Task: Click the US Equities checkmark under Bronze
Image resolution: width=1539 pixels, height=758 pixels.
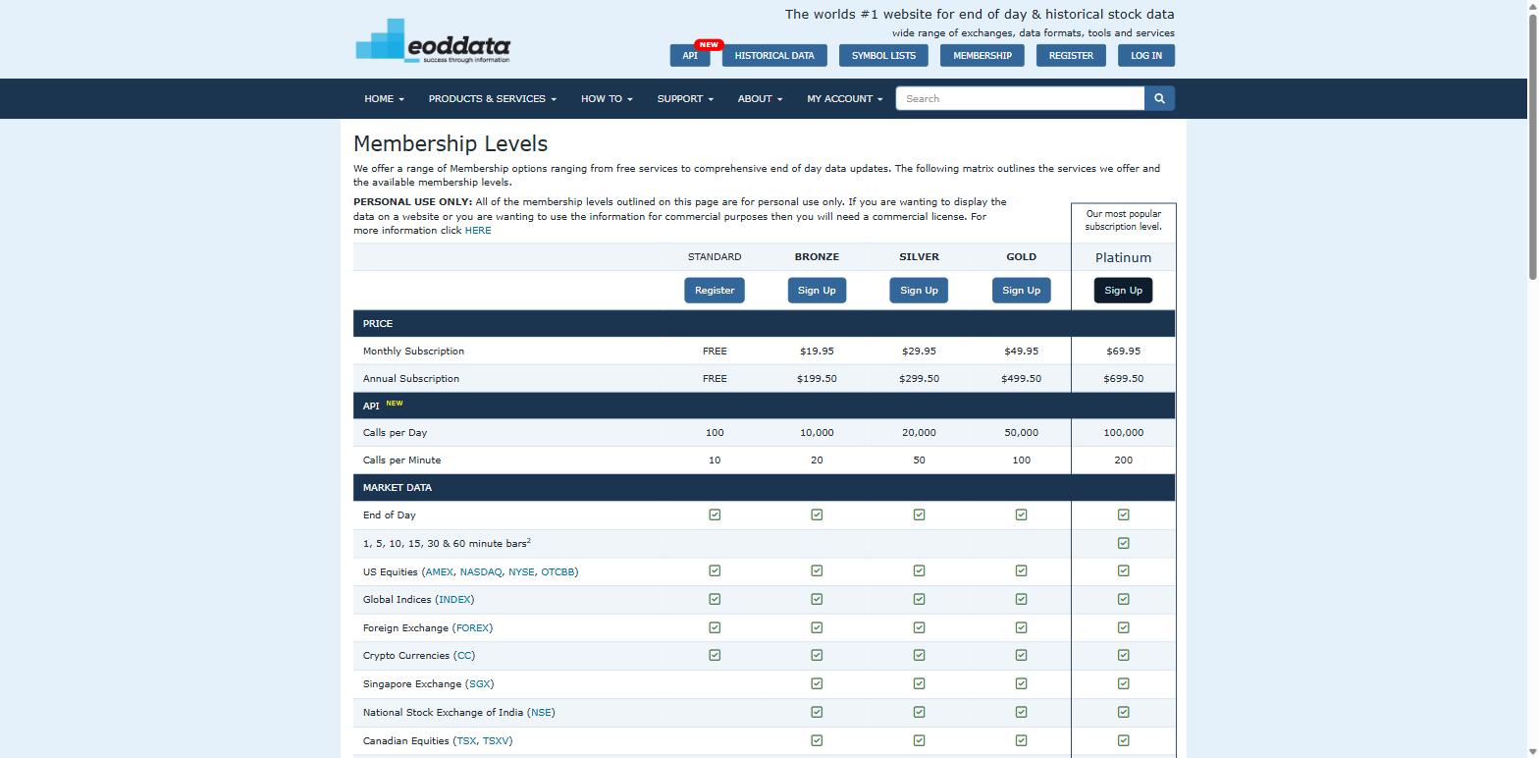Action: click(817, 570)
